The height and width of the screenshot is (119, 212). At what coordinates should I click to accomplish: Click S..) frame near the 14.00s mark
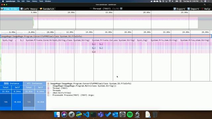point(93,44)
